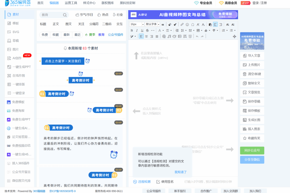
Task: Toggle underline formatting
Action: click(142, 30)
